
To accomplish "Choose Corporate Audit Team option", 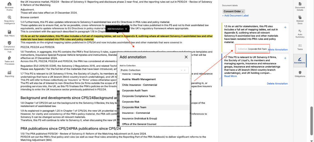I will (135, 91).
